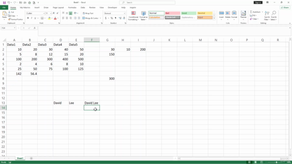Open Sort & Filter menu
The width and height of the screenshot is (292, 164).
(x=267, y=16)
